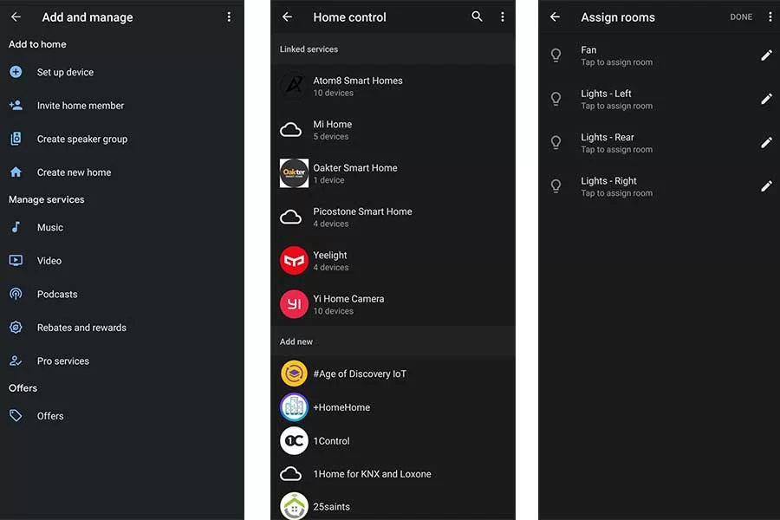Tap the Invite home member person icon
The width and height of the screenshot is (780, 520).
pos(16,106)
